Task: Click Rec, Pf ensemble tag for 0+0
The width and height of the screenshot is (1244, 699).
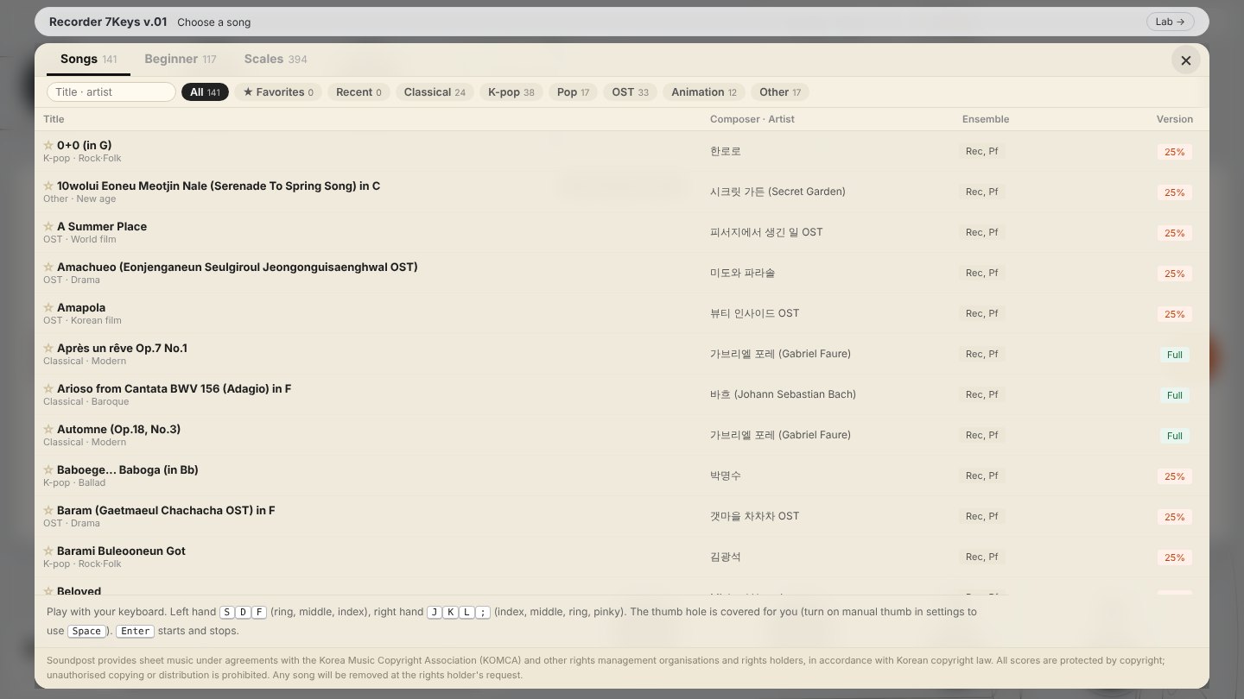Action: 981,151
